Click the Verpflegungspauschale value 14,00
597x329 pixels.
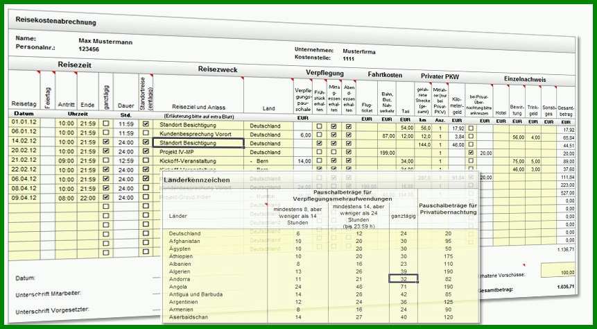point(304,161)
